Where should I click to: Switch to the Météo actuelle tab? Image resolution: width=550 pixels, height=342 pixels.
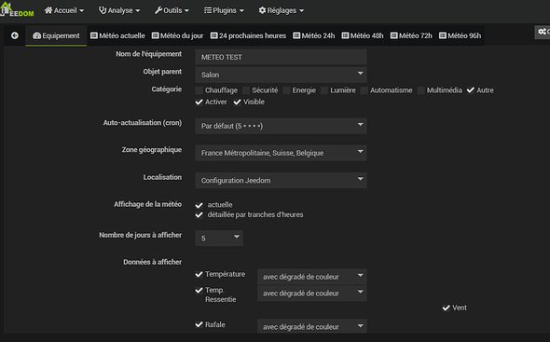117,35
